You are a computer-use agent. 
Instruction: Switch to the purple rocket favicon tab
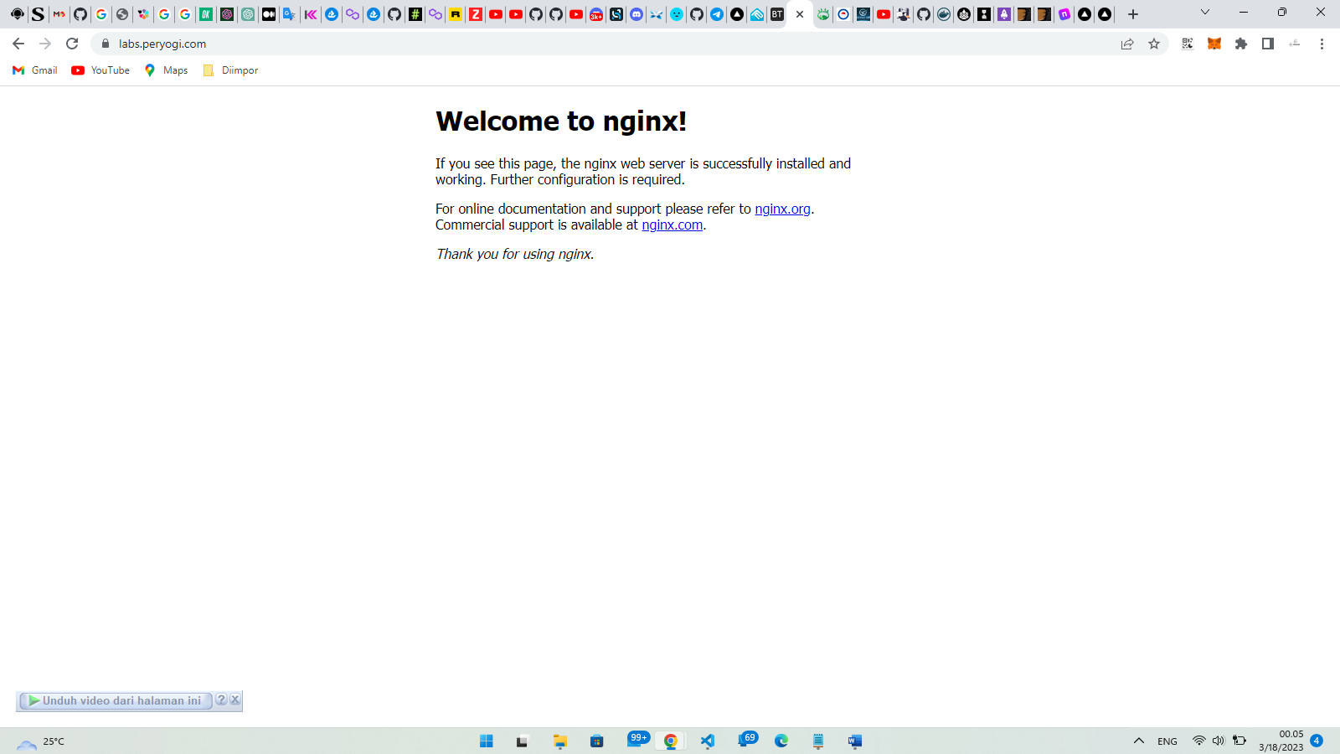pyautogui.click(x=1003, y=14)
